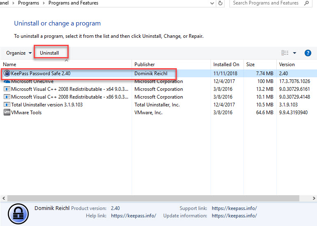This screenshot has width=317, height=226.
Task: Click the large KeePass padlock in details pane
Action: pos(18,214)
